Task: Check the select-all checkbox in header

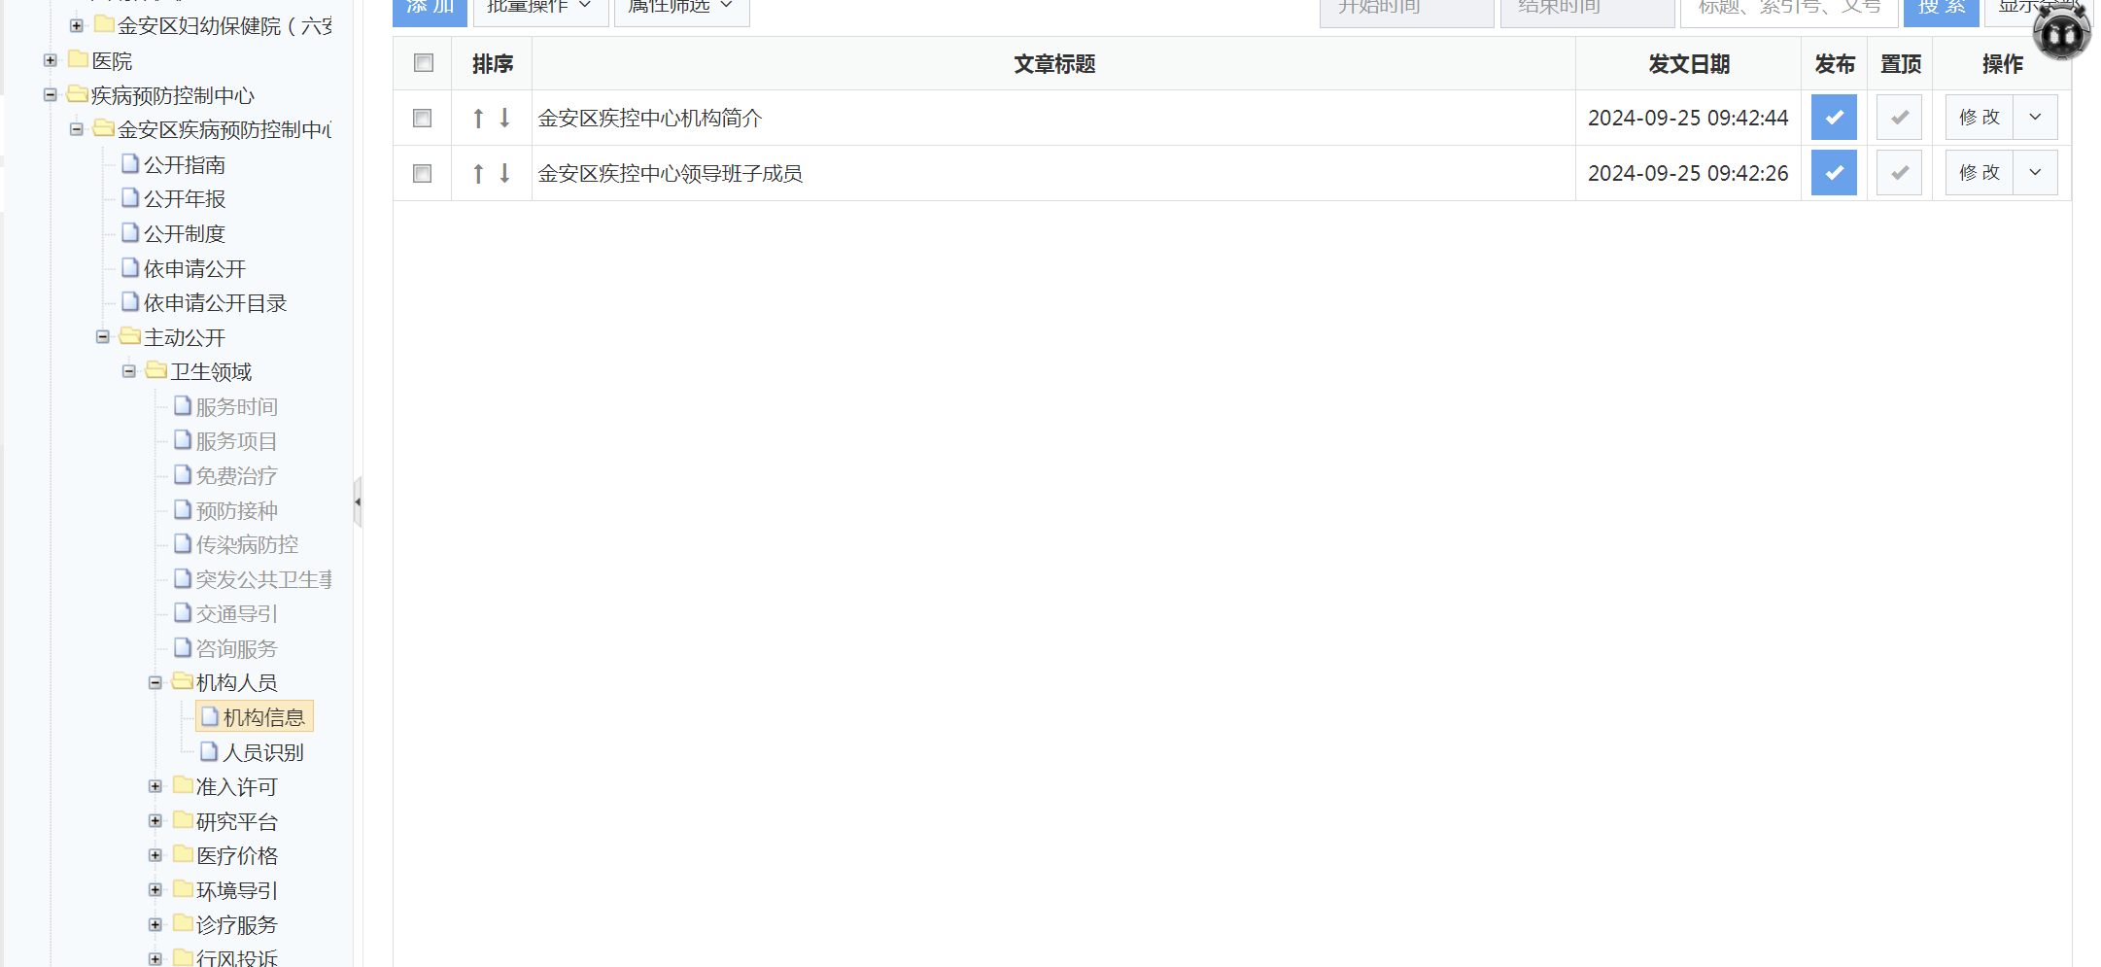Action: 424,63
